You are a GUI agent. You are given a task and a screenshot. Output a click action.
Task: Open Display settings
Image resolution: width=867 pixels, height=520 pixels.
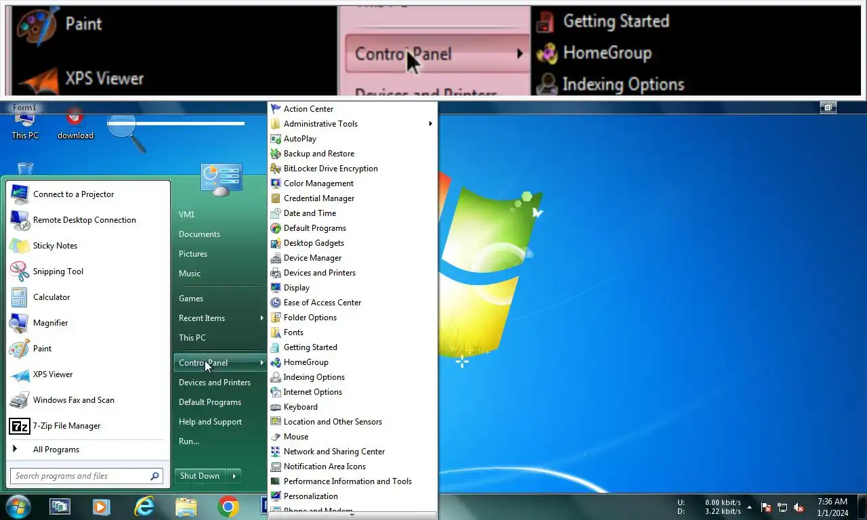(x=352, y=288)
